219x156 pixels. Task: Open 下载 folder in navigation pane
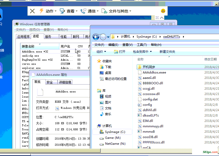point(106,67)
